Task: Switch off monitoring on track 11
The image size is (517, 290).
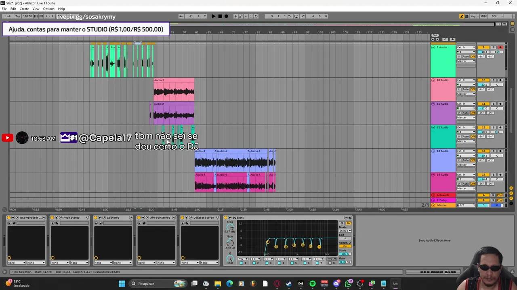Action: coord(473,113)
